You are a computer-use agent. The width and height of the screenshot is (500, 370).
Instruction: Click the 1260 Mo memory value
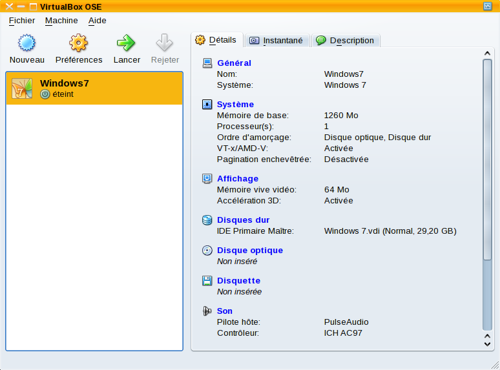[341, 116]
